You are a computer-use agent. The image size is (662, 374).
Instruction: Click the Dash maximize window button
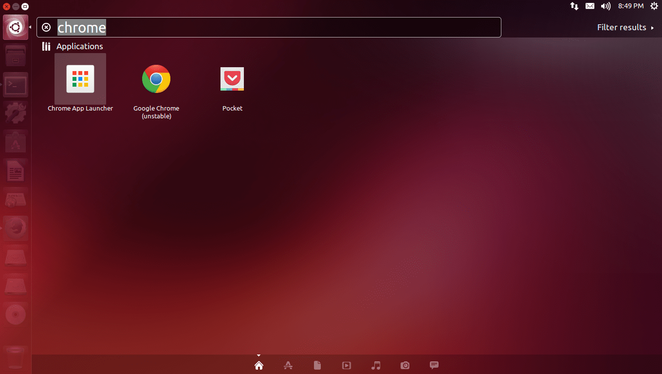click(x=25, y=6)
